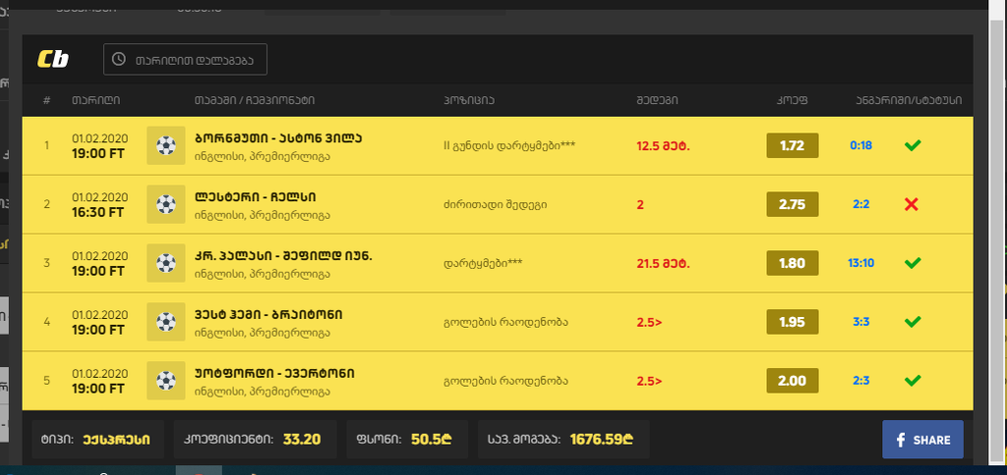This screenshot has height=475, width=1007.
Task: Click result value 12.5 მეტ.
Action: [663, 145]
